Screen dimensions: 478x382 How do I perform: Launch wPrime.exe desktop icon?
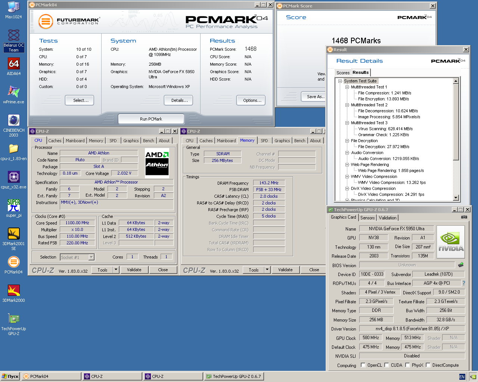click(x=13, y=95)
